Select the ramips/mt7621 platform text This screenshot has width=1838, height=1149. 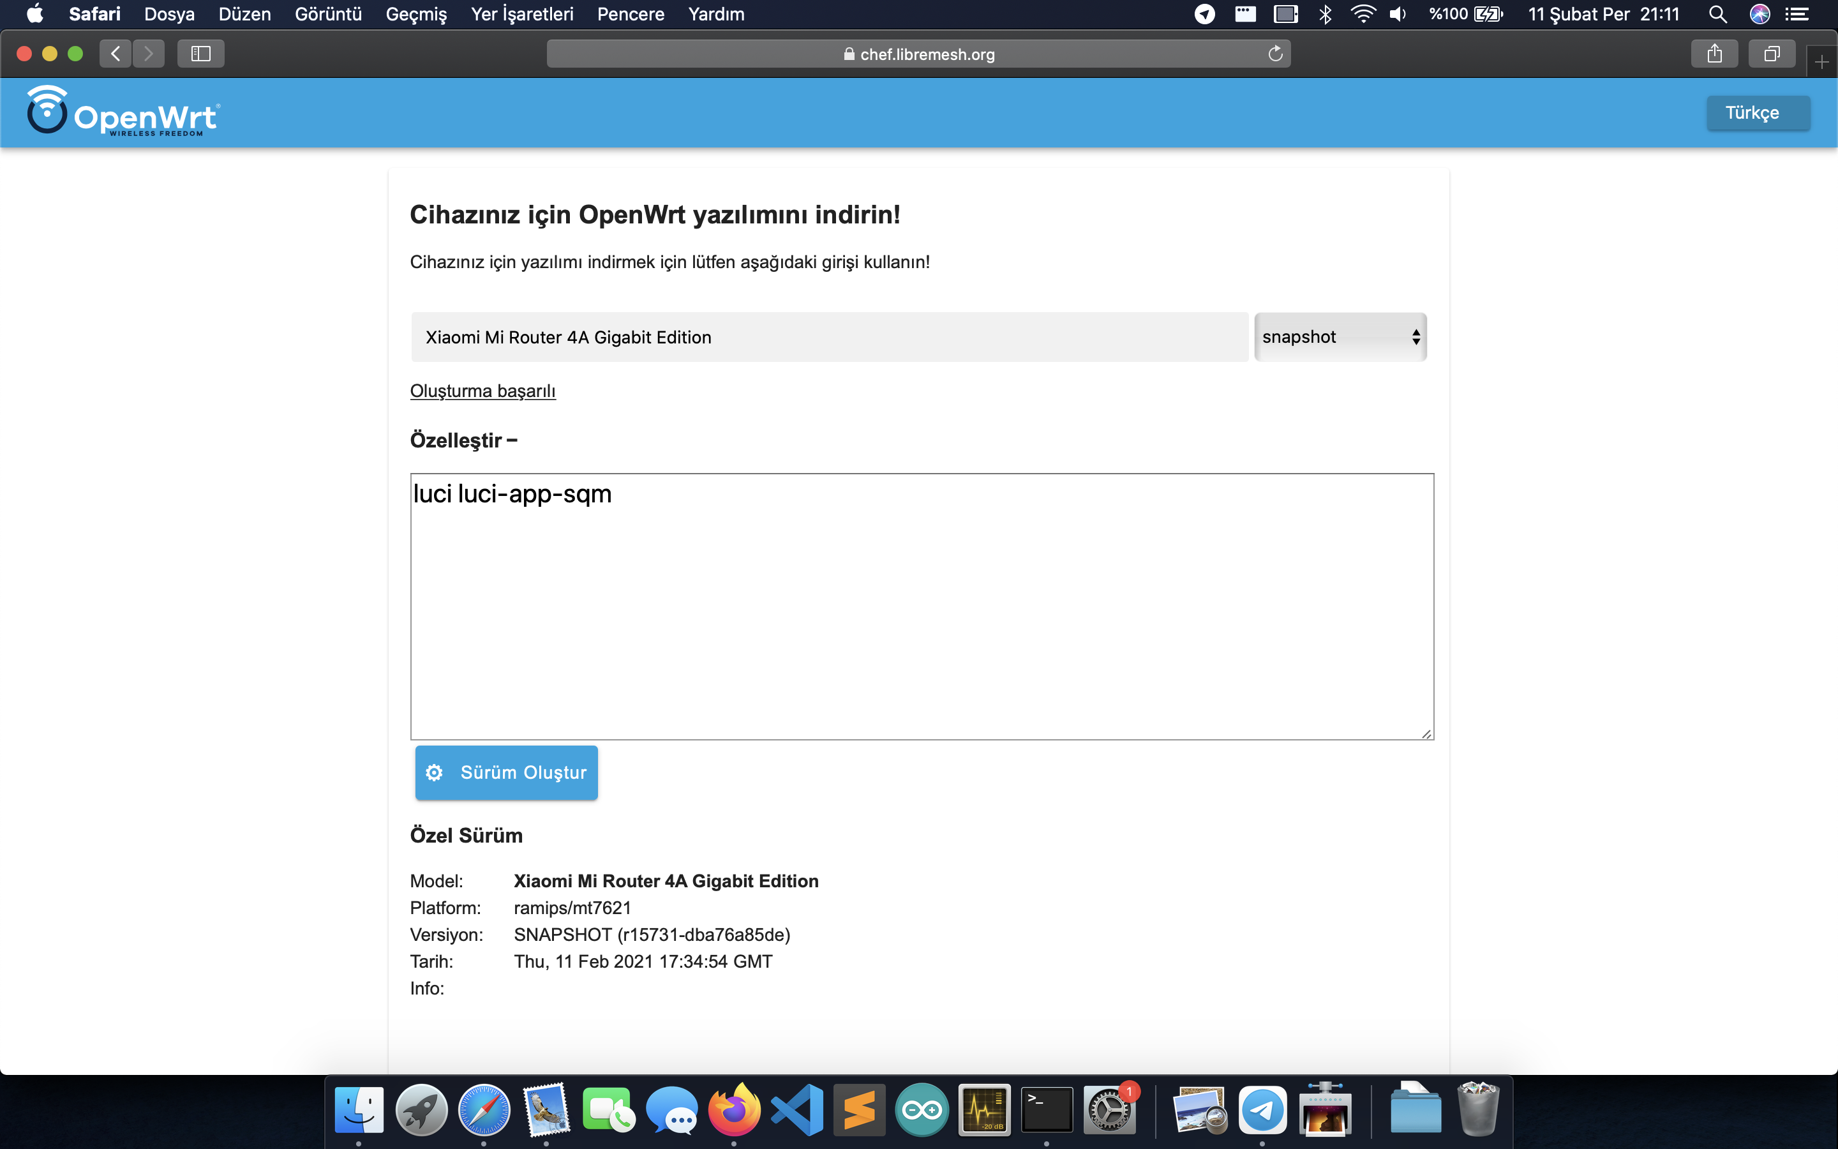[x=572, y=907]
